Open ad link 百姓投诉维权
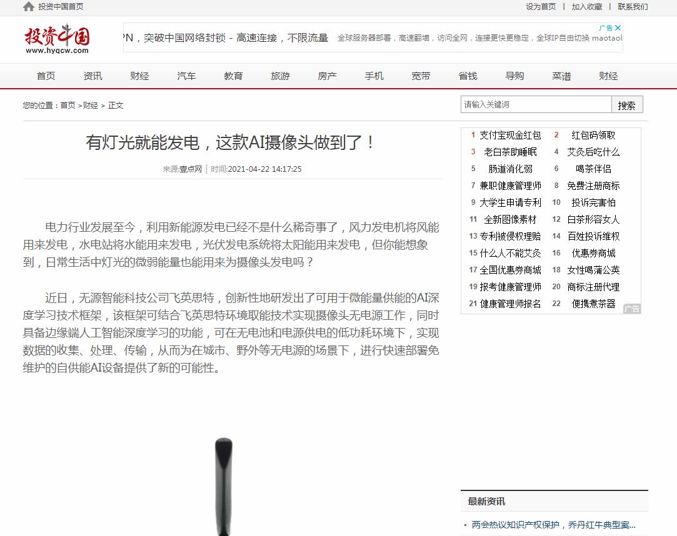This screenshot has height=536, width=677. pyautogui.click(x=593, y=236)
